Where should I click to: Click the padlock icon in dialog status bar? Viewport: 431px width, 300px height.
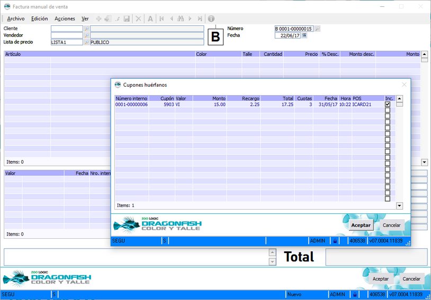coord(335,241)
